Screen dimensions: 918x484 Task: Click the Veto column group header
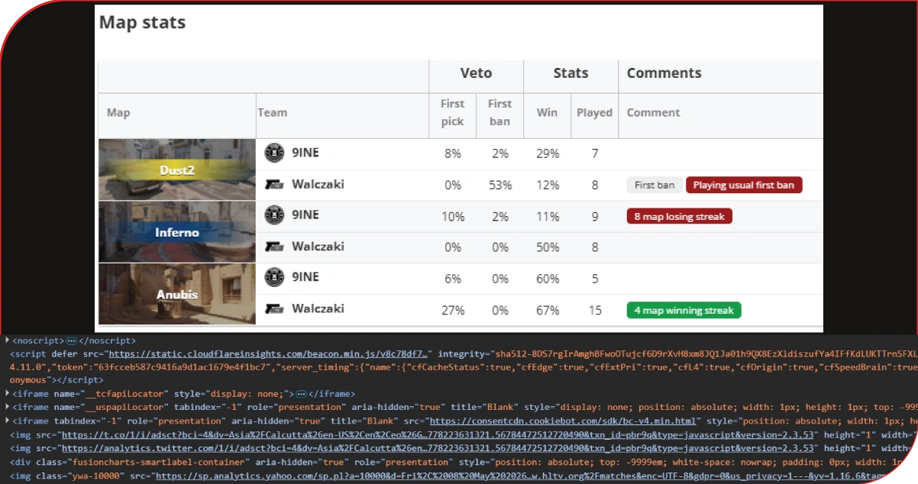[x=476, y=73]
